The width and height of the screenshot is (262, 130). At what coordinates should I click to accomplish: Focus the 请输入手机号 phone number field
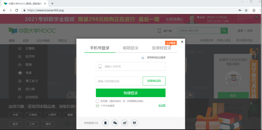coord(133,66)
